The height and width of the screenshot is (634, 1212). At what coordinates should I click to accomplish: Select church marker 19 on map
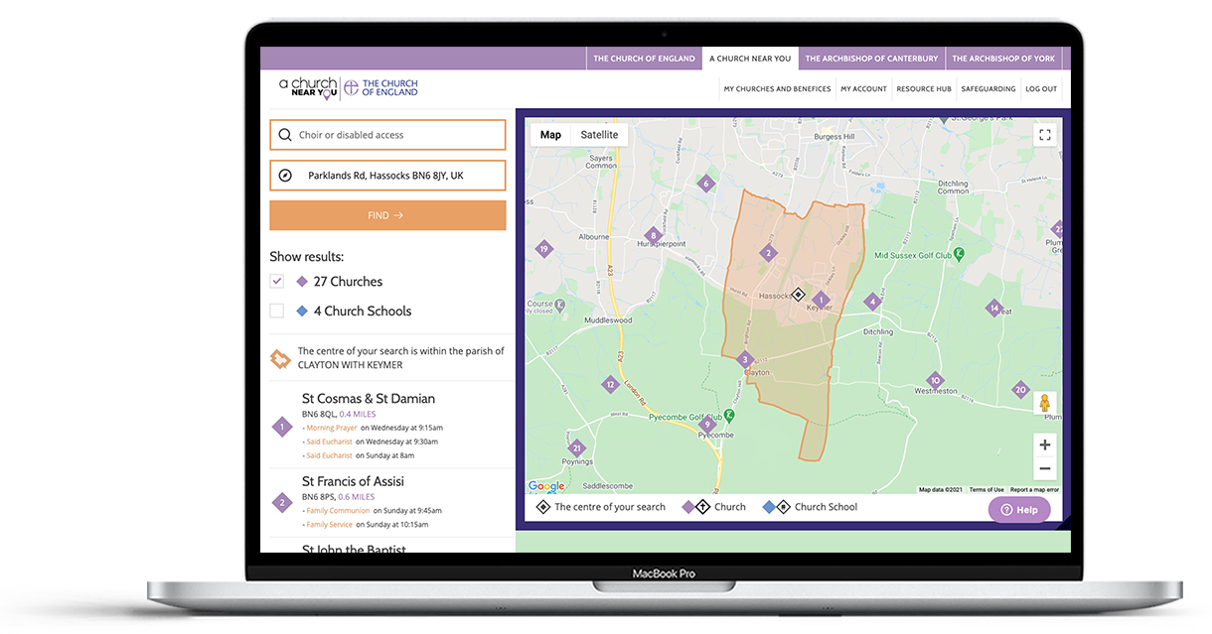543,249
